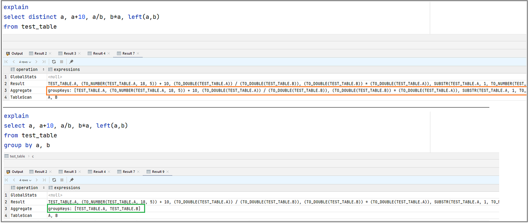This screenshot has width=529, height=223.
Task: Sort by operation column in distinct query's results
Action: click(x=43, y=69)
